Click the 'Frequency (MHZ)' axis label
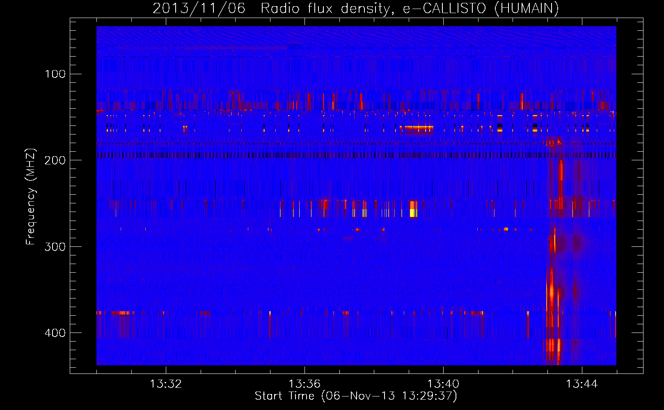The height and width of the screenshot is (410, 664). pyautogui.click(x=31, y=197)
